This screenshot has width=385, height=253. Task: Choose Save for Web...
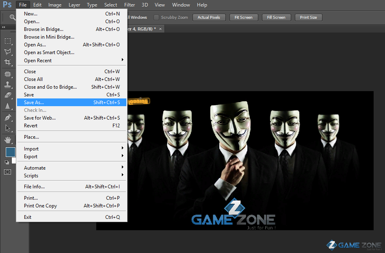(72, 118)
